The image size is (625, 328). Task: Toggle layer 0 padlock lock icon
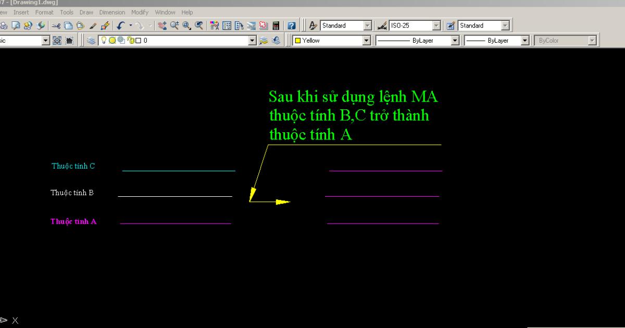pyautogui.click(x=130, y=40)
